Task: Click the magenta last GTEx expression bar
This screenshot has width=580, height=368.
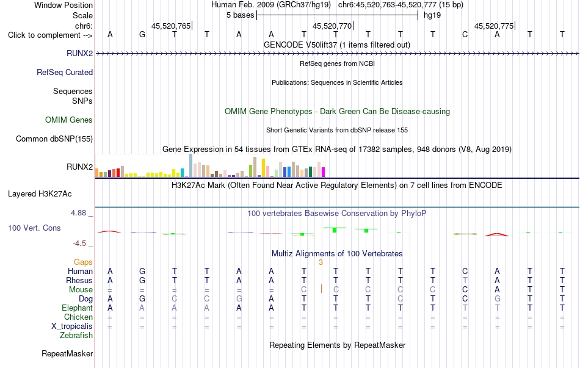Action: pyautogui.click(x=324, y=172)
